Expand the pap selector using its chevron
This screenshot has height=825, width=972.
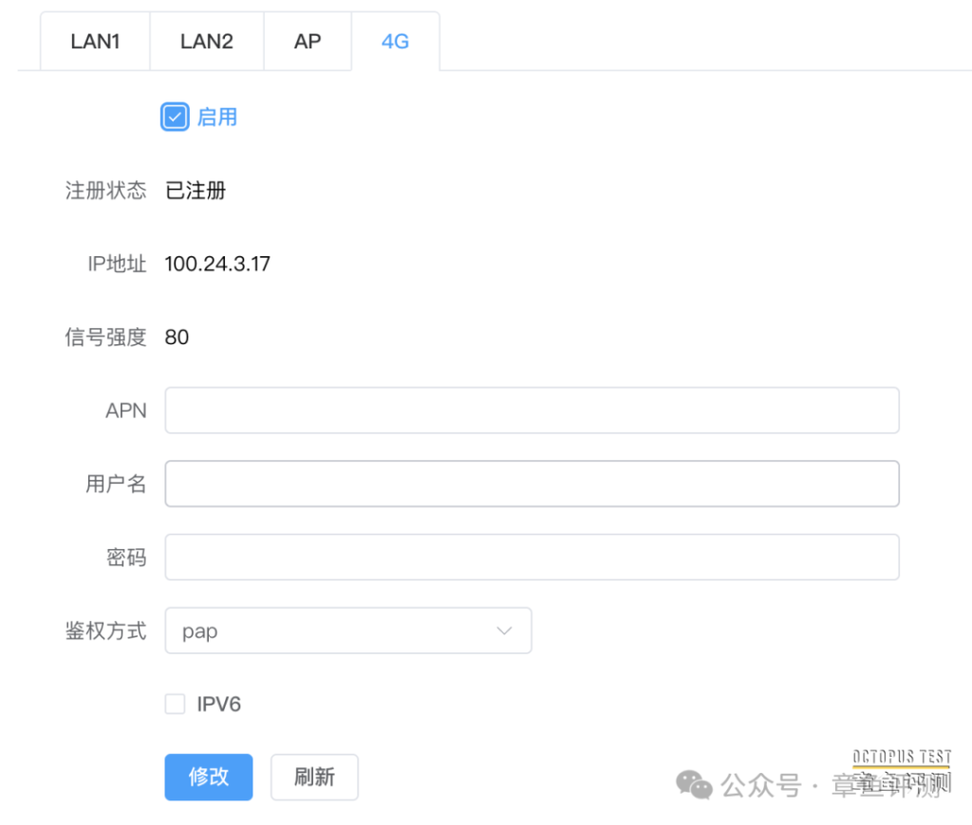coord(504,630)
